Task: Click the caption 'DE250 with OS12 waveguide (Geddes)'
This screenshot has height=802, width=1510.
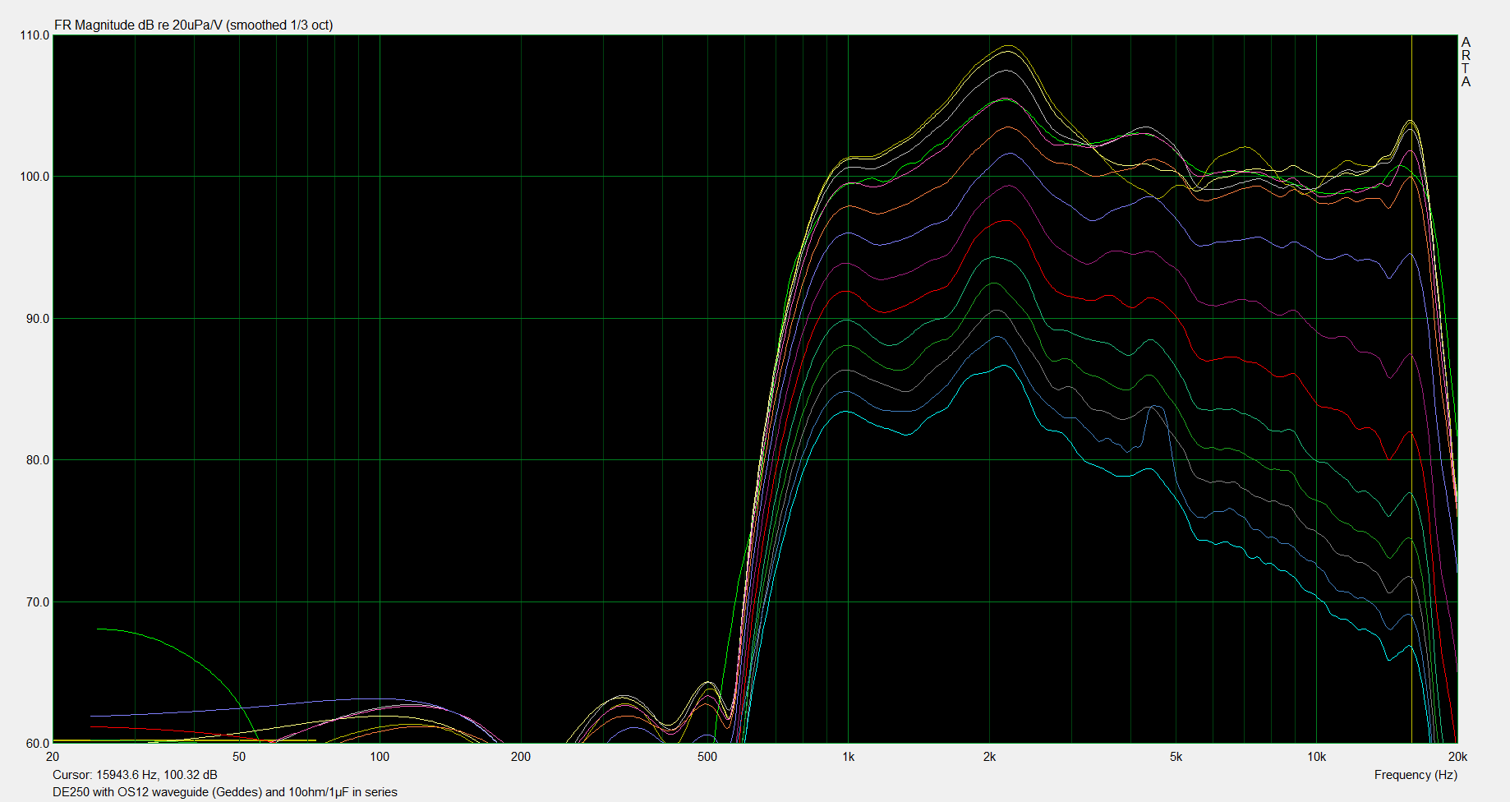Action: tap(157, 792)
